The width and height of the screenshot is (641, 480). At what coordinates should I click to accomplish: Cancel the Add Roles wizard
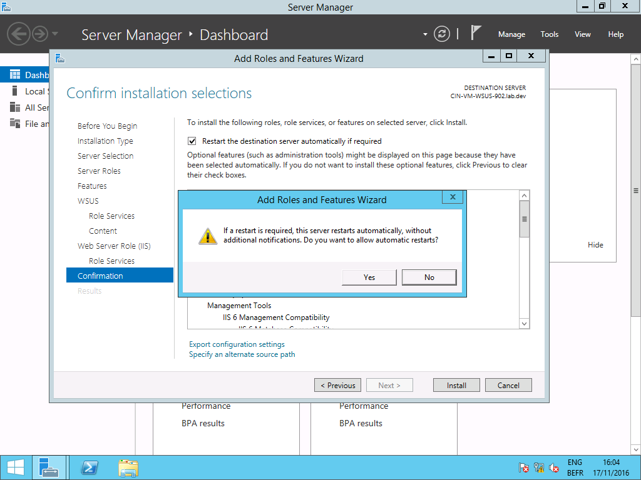click(508, 385)
